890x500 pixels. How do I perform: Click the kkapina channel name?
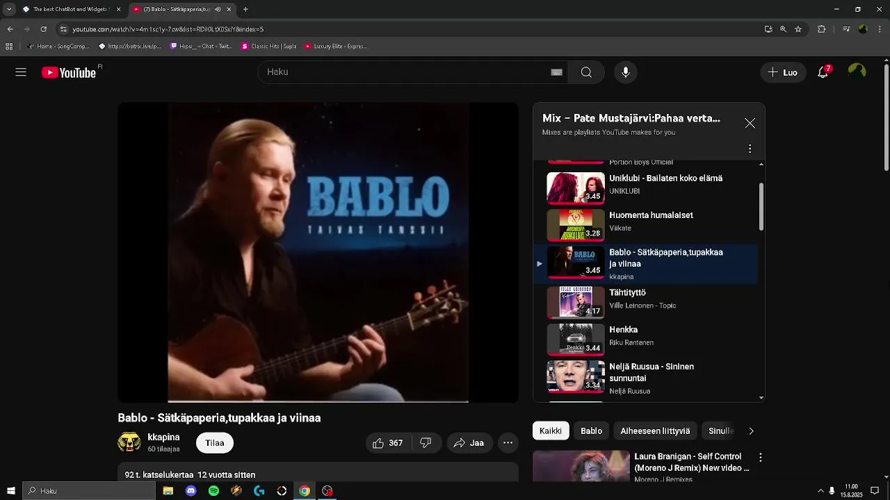point(163,437)
